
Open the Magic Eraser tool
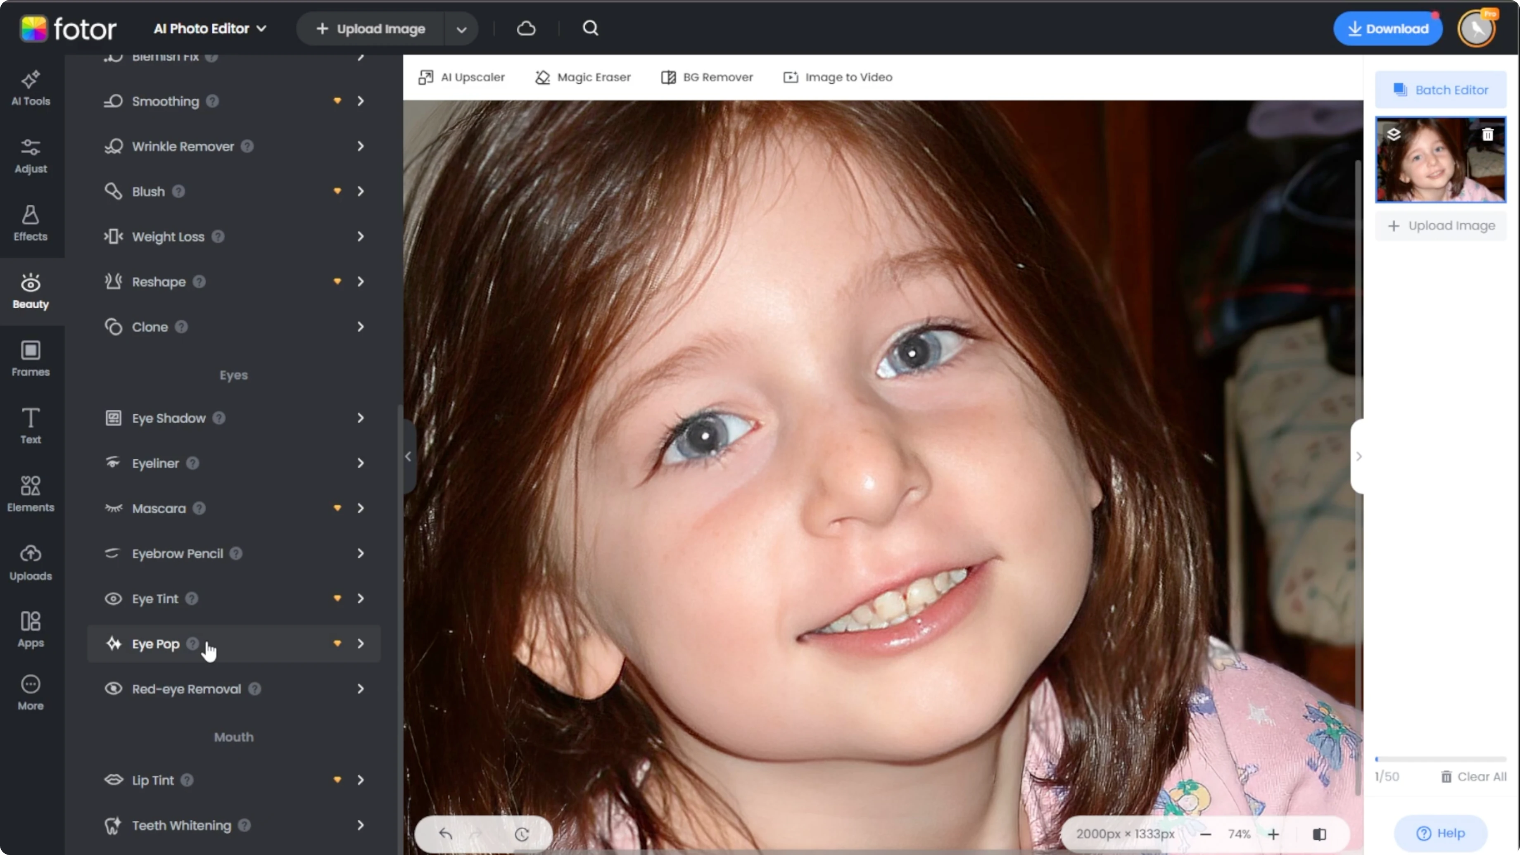583,77
